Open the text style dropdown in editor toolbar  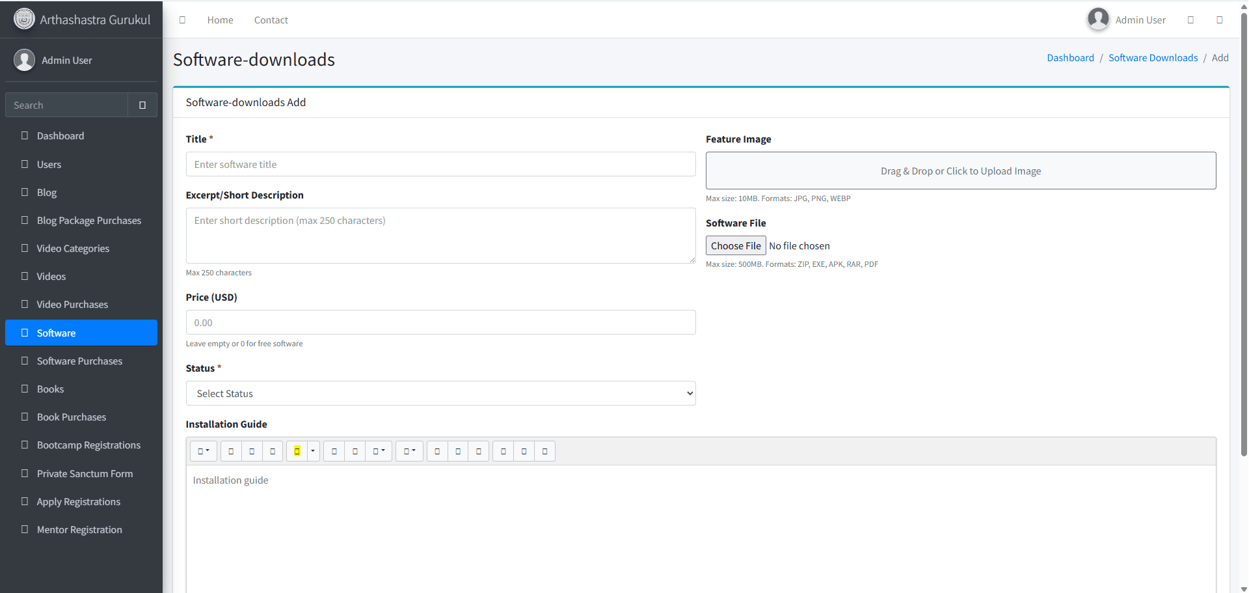tap(204, 451)
